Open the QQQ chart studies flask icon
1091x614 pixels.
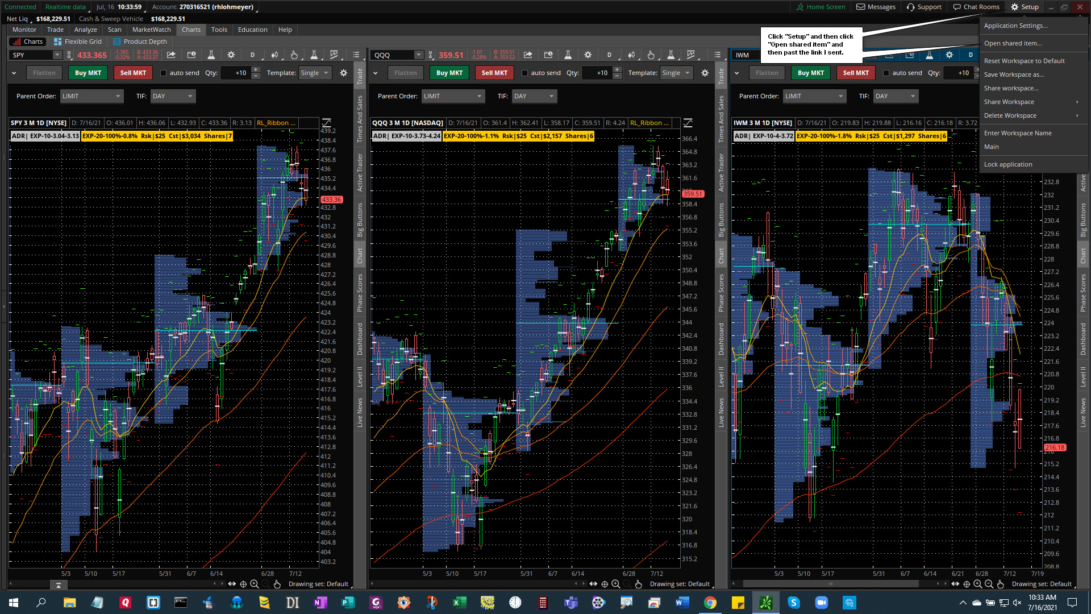coord(568,55)
